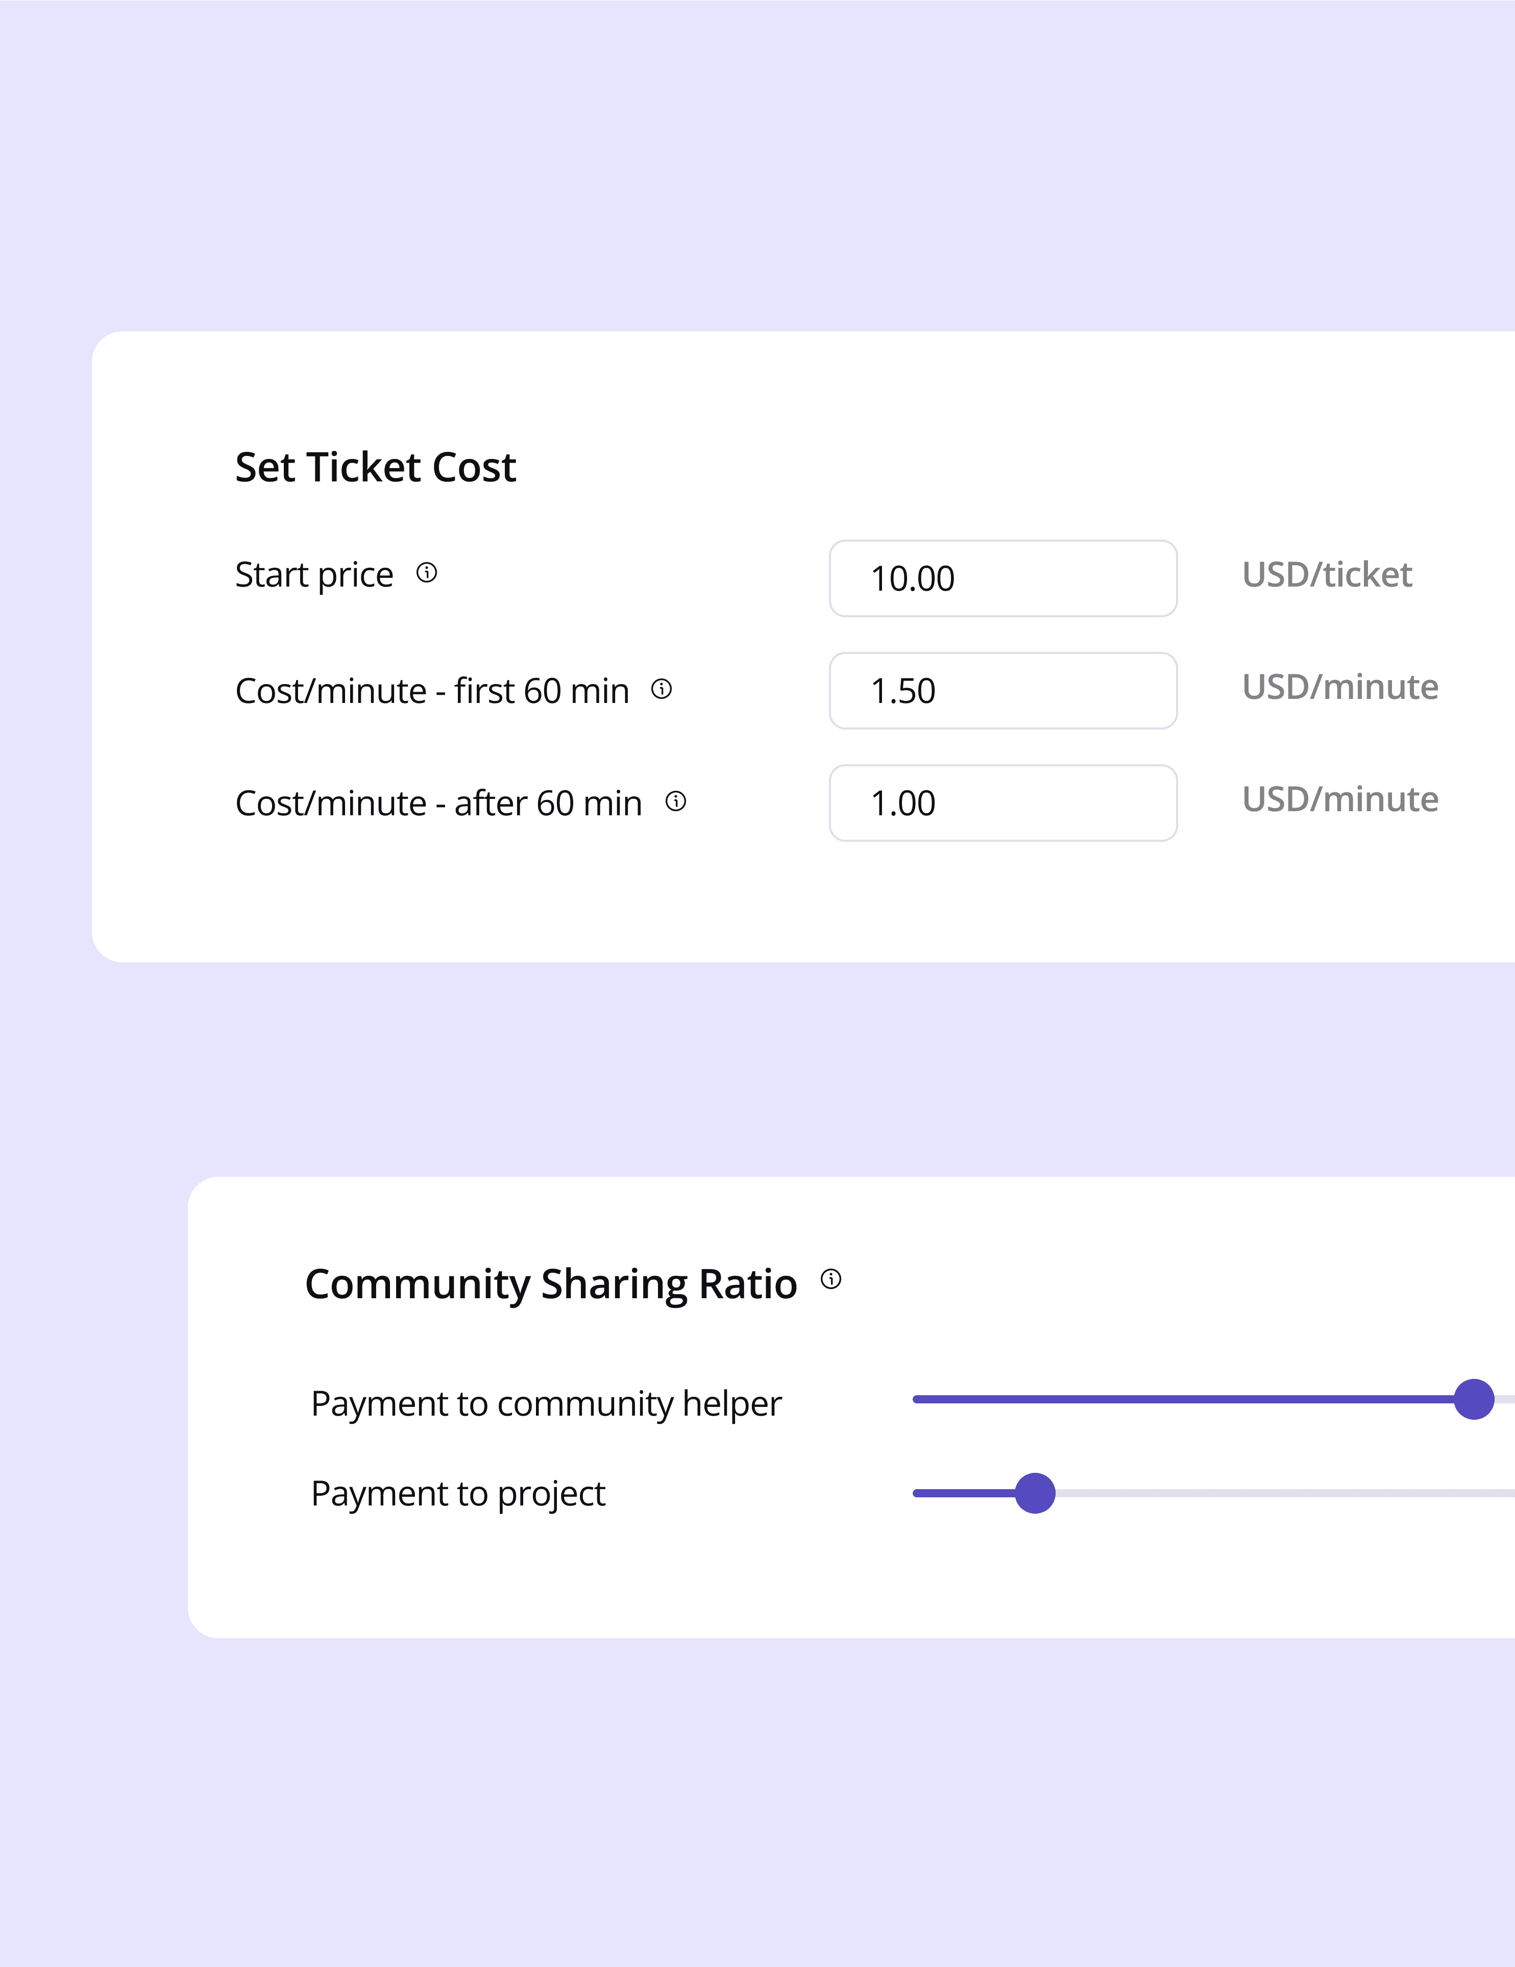The image size is (1515, 1967).
Task: Click info icon beside Cost/minute - first 60 min
Action: tap(662, 689)
